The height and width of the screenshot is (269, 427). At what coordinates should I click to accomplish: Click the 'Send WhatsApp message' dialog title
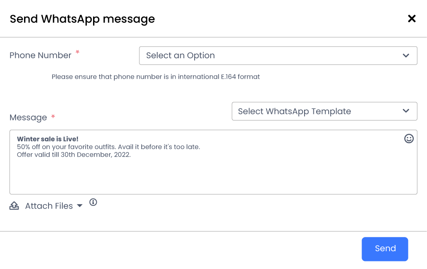[82, 19]
